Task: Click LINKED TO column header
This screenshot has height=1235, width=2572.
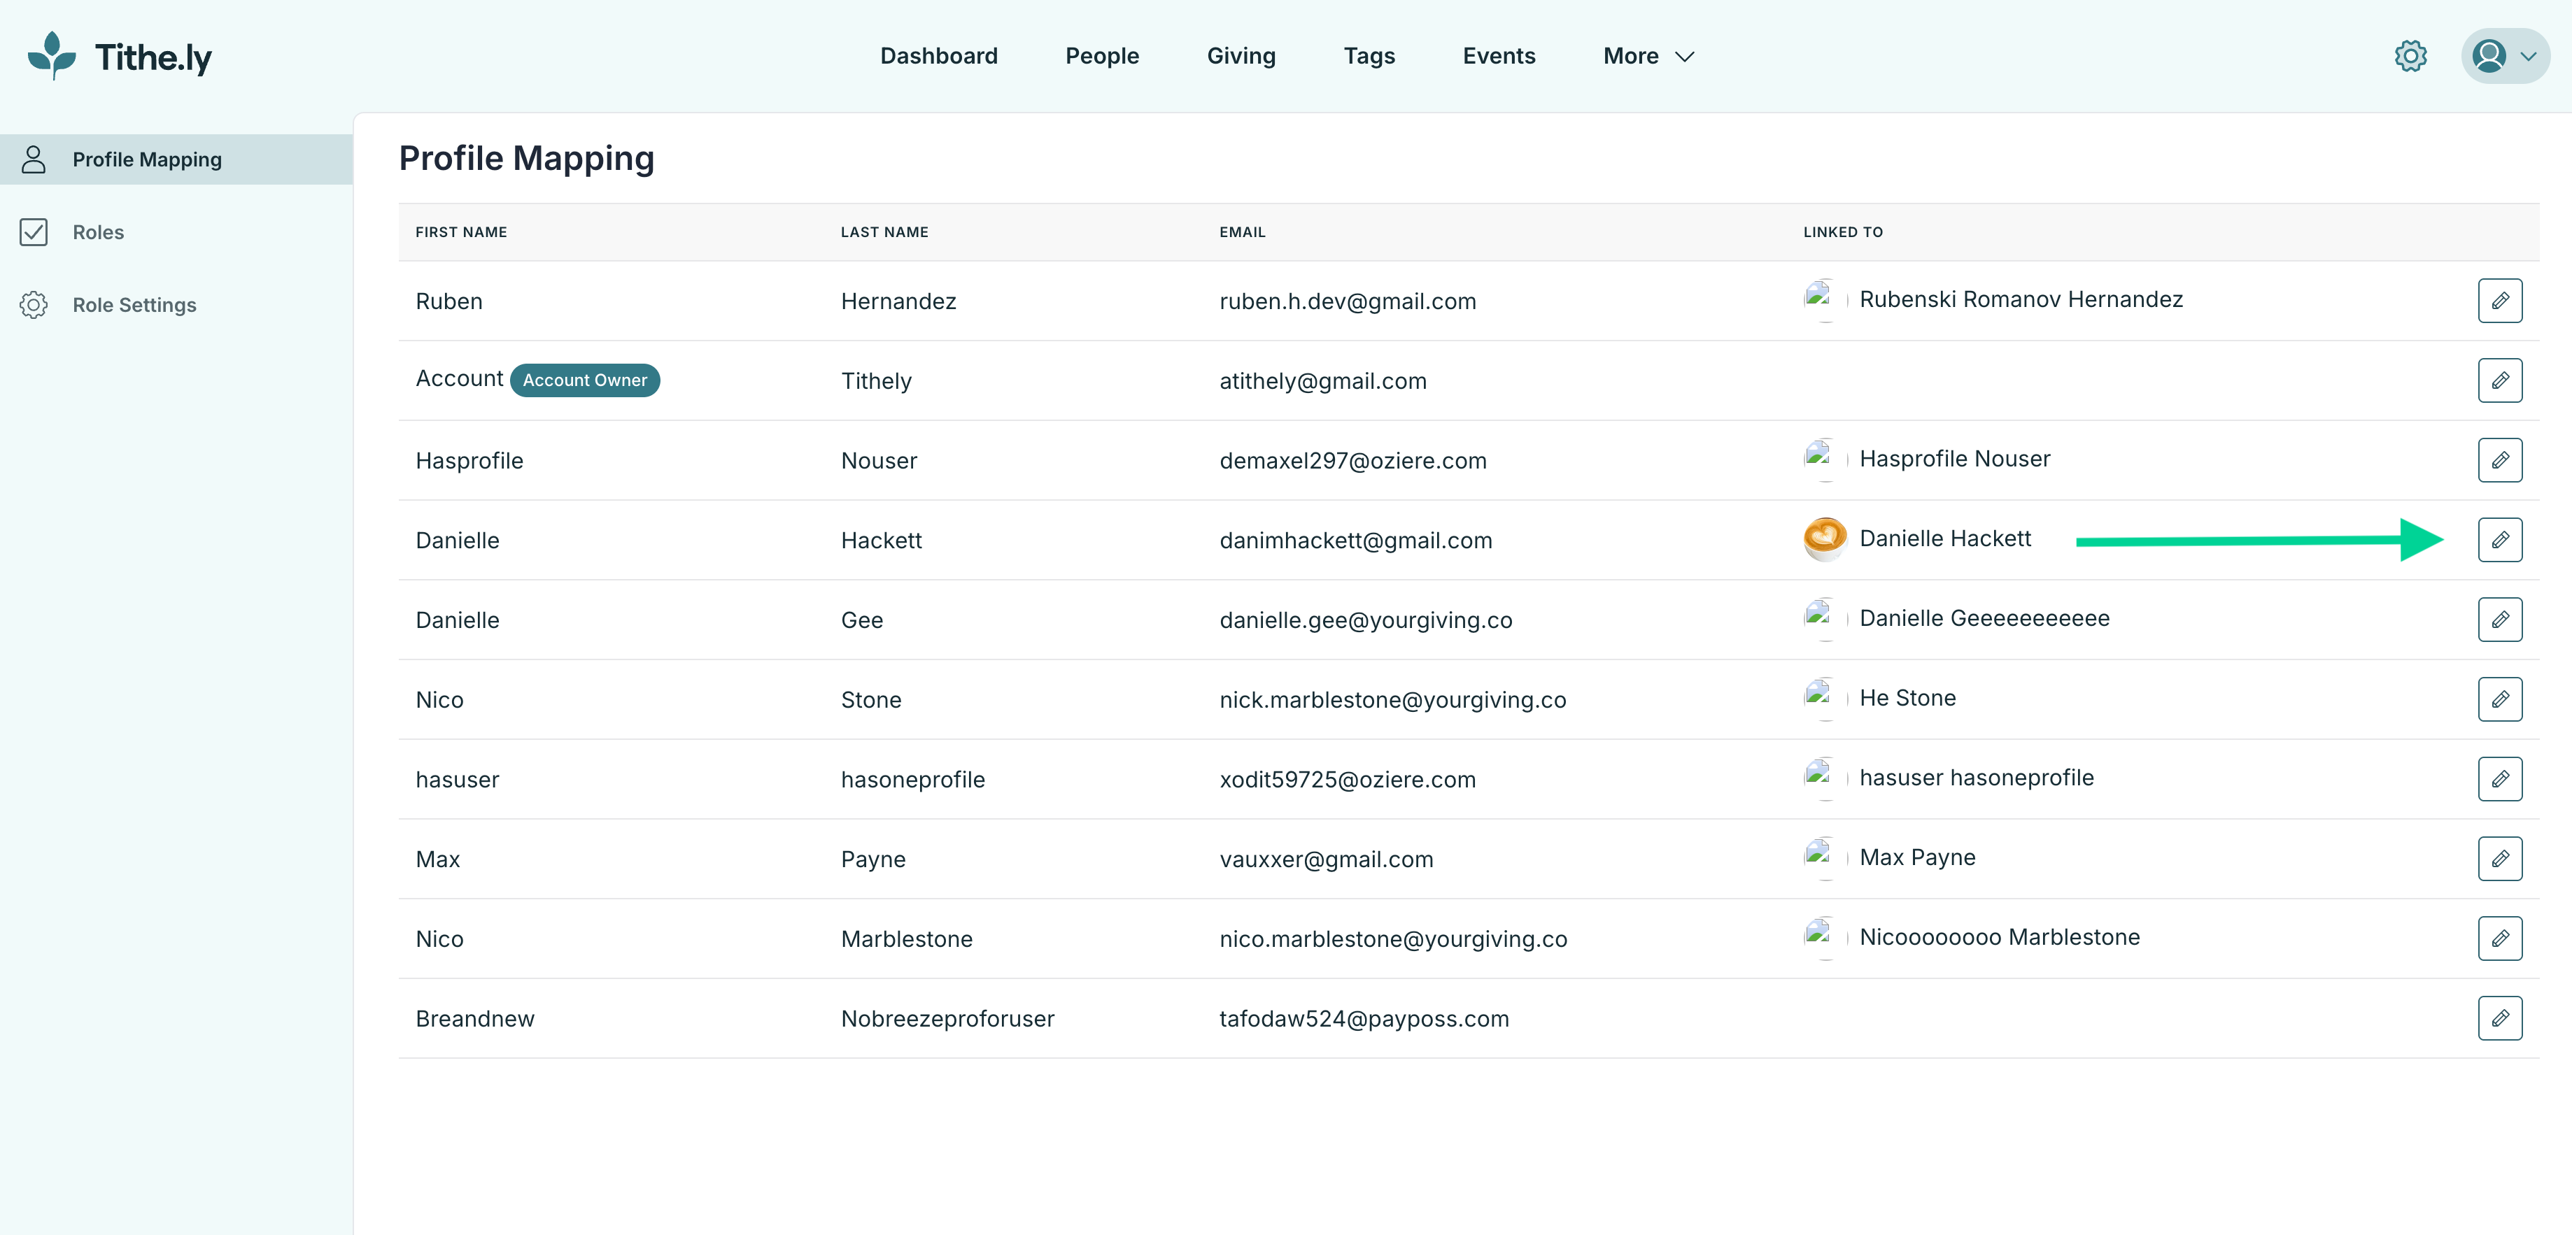Action: [1842, 232]
